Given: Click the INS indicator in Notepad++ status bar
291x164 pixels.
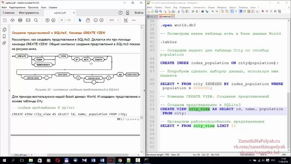Looking at the screenshot, I should click(x=284, y=155).
